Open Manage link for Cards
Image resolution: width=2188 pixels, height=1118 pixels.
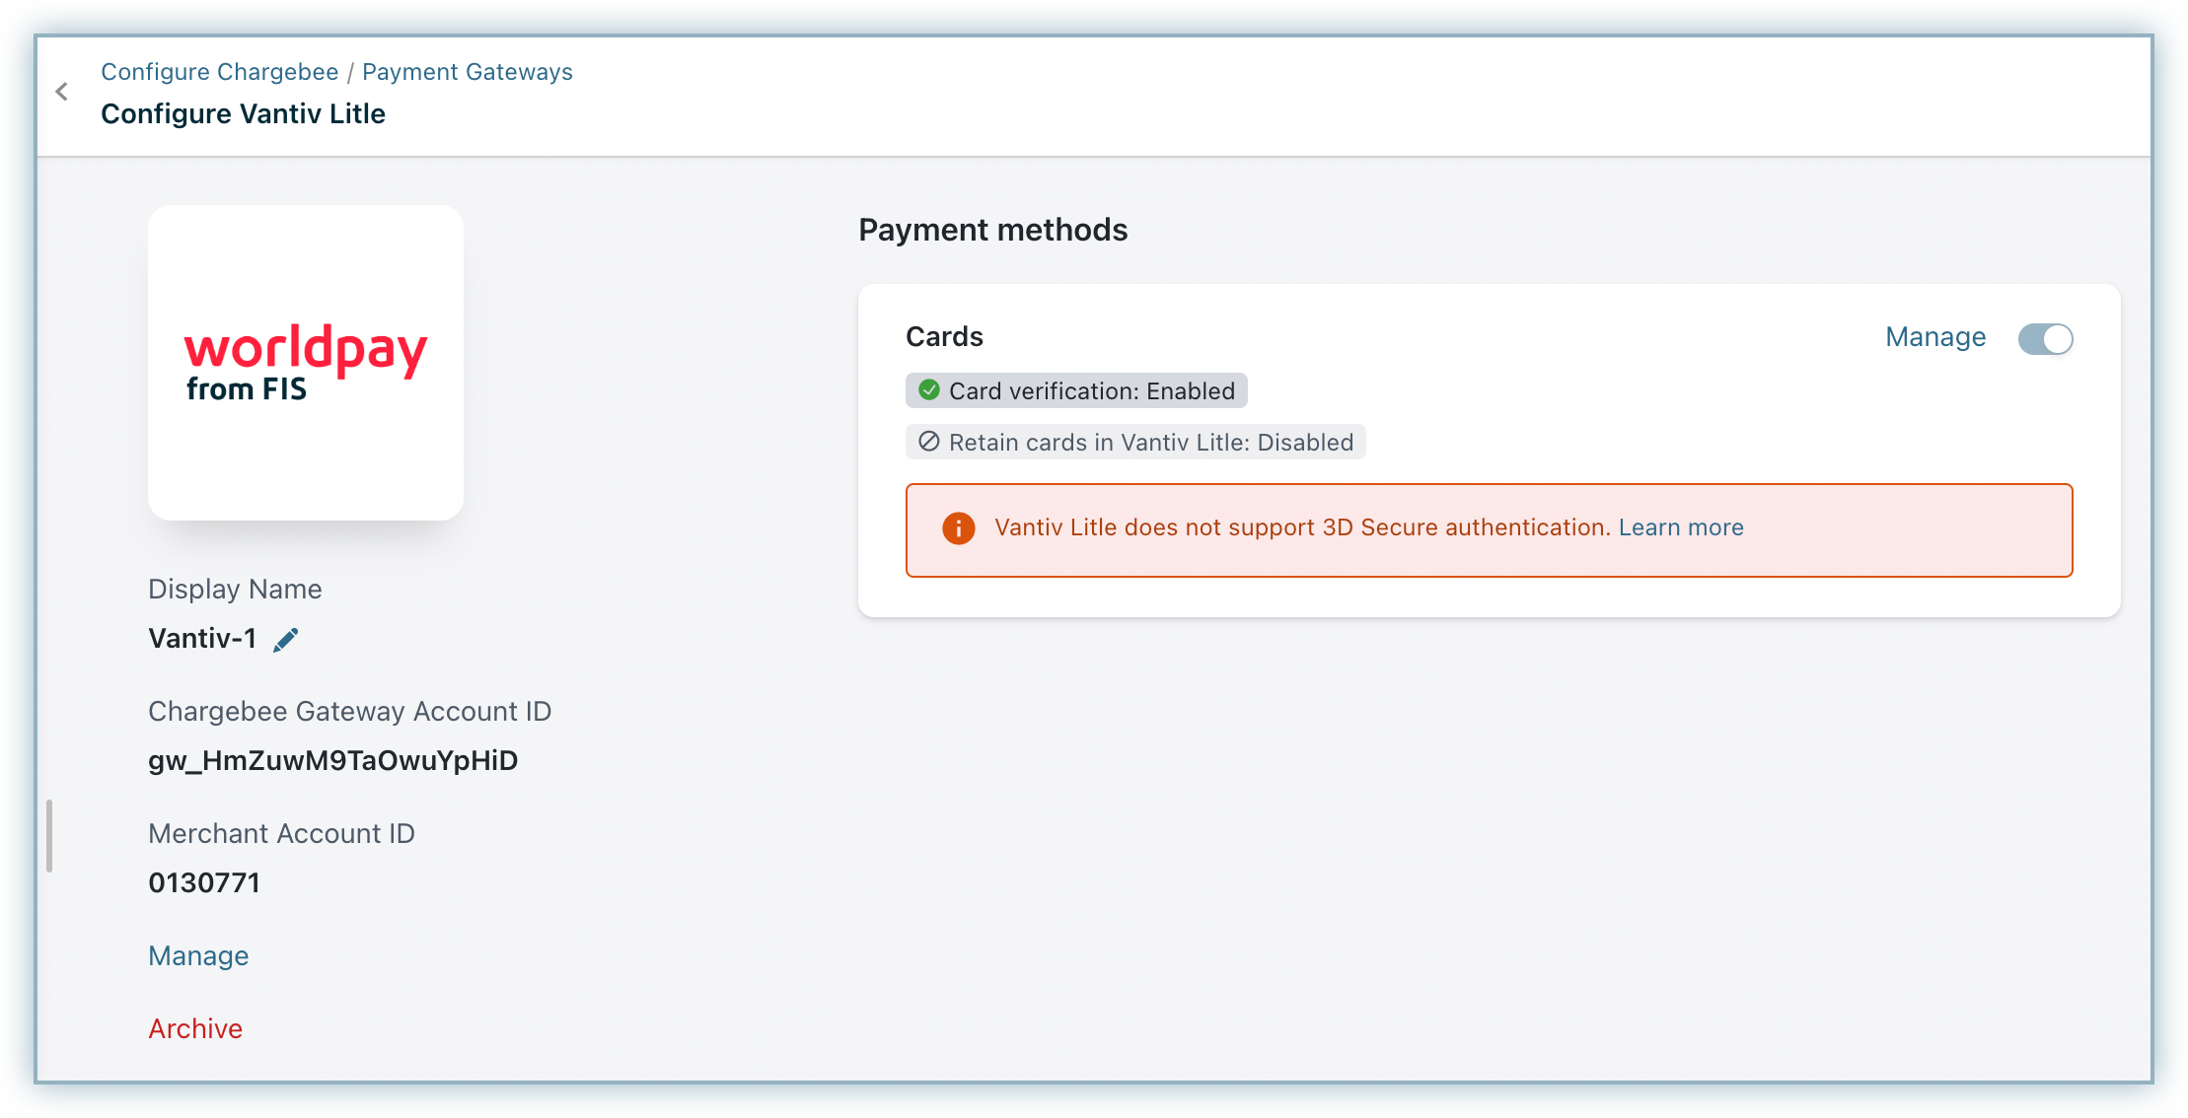click(1934, 337)
